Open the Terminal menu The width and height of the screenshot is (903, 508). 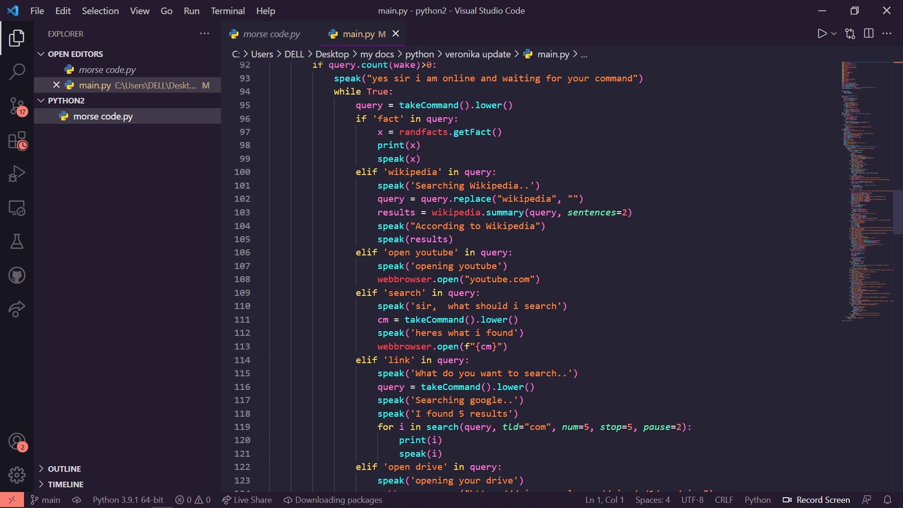point(228,11)
